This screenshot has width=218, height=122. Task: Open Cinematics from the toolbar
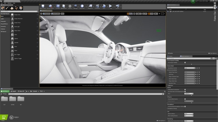(x=97, y=6)
